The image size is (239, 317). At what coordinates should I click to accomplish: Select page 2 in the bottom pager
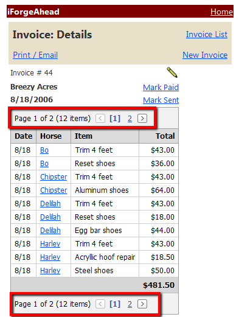tap(130, 304)
